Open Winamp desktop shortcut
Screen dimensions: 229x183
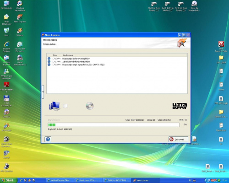(x=20, y=32)
